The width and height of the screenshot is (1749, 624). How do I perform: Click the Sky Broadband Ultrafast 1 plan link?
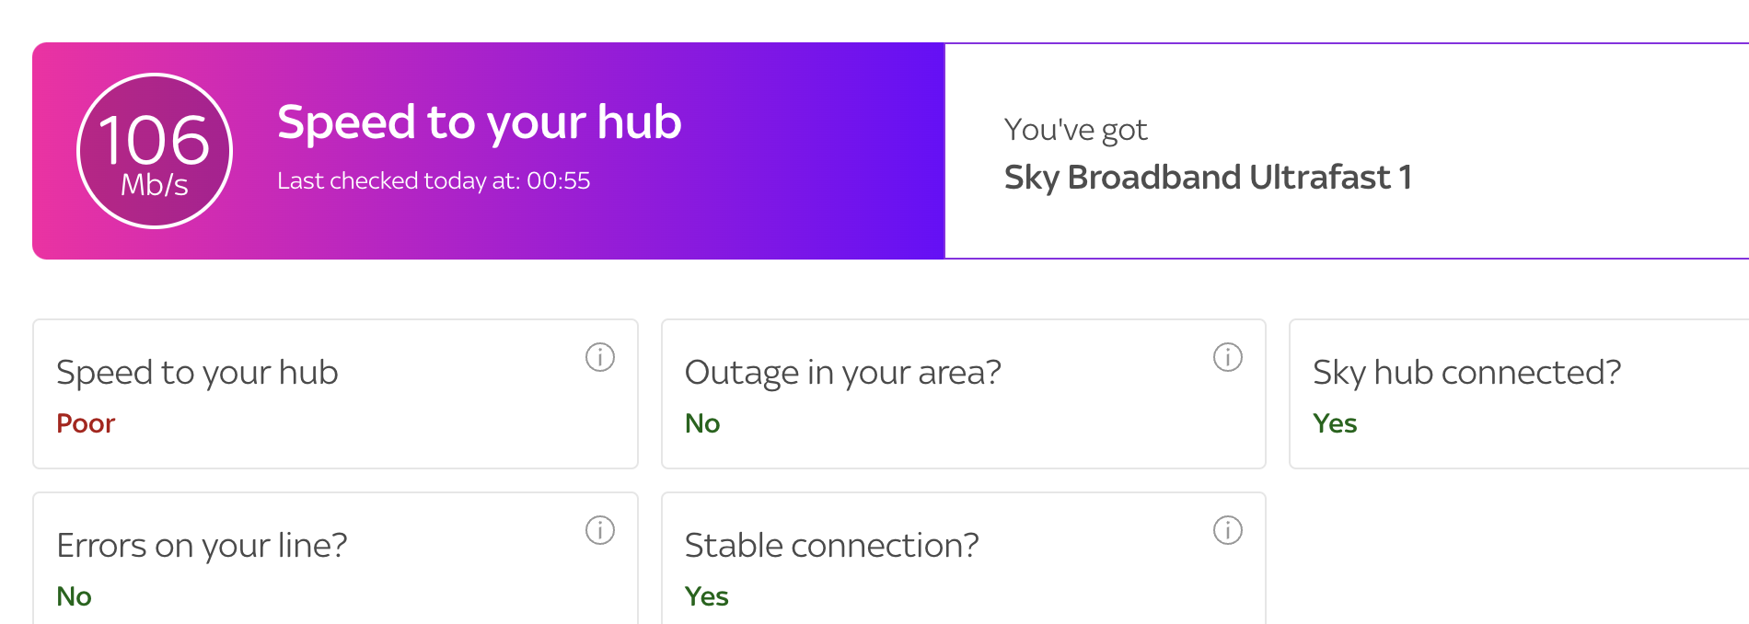tap(1209, 178)
